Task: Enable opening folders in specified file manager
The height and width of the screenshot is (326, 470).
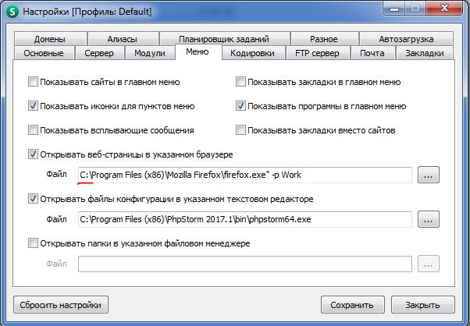Action: pos(33,244)
